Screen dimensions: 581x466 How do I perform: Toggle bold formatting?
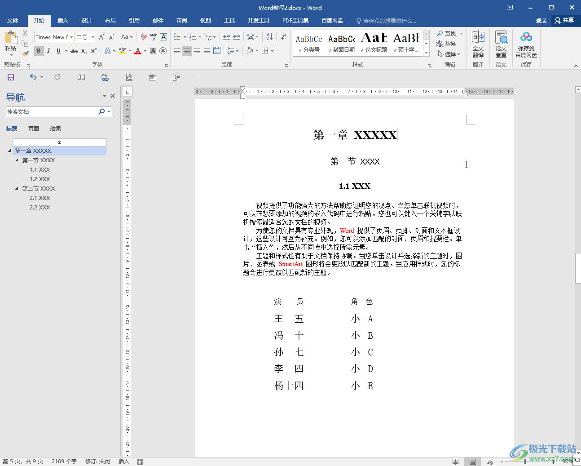pyautogui.click(x=39, y=51)
